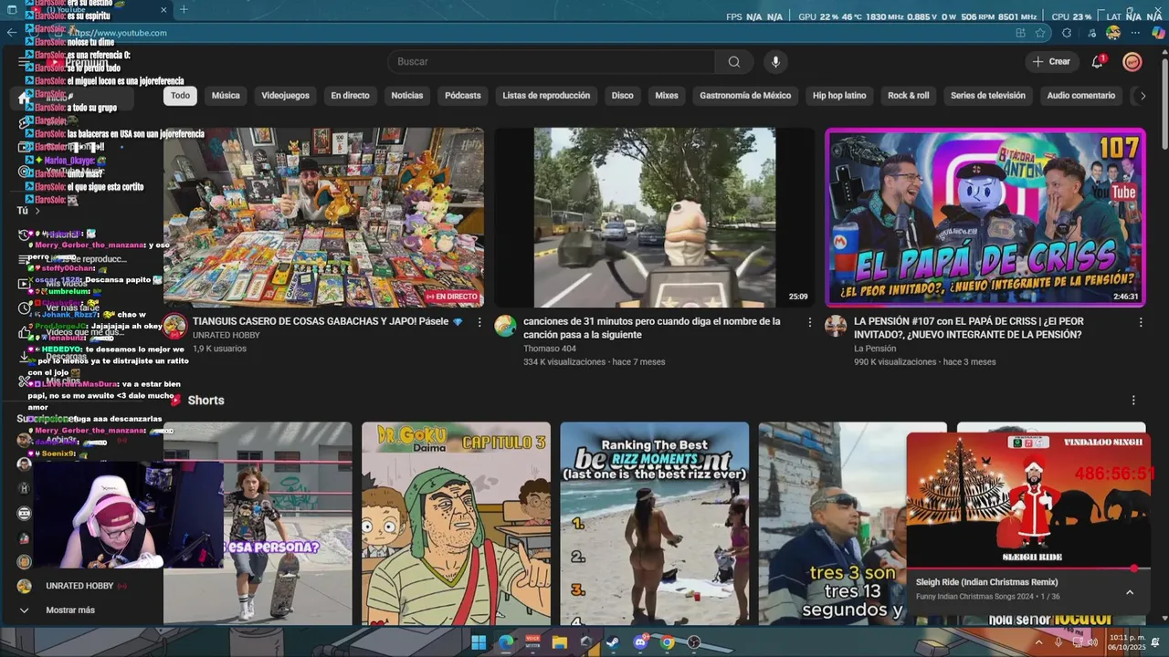Screen dimensions: 1169x657
Task: Select Gastronomía de México chip
Action: point(745,96)
